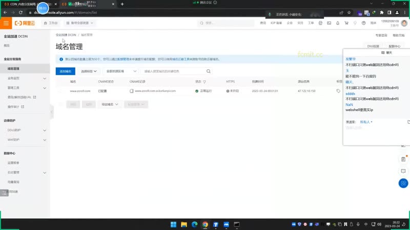Open the 选择标签 dropdown

tap(89, 71)
